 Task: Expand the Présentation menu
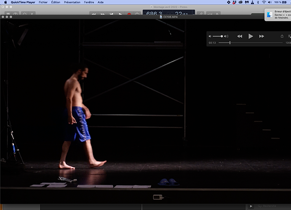72,2
